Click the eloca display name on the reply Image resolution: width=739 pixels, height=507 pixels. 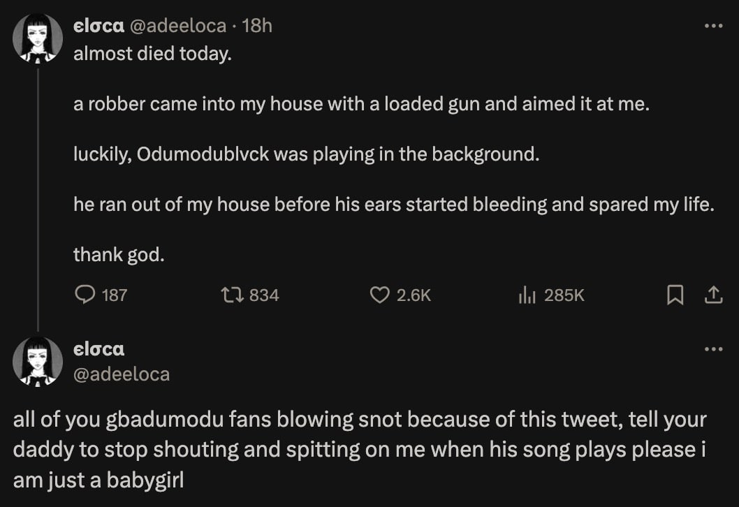coord(99,349)
